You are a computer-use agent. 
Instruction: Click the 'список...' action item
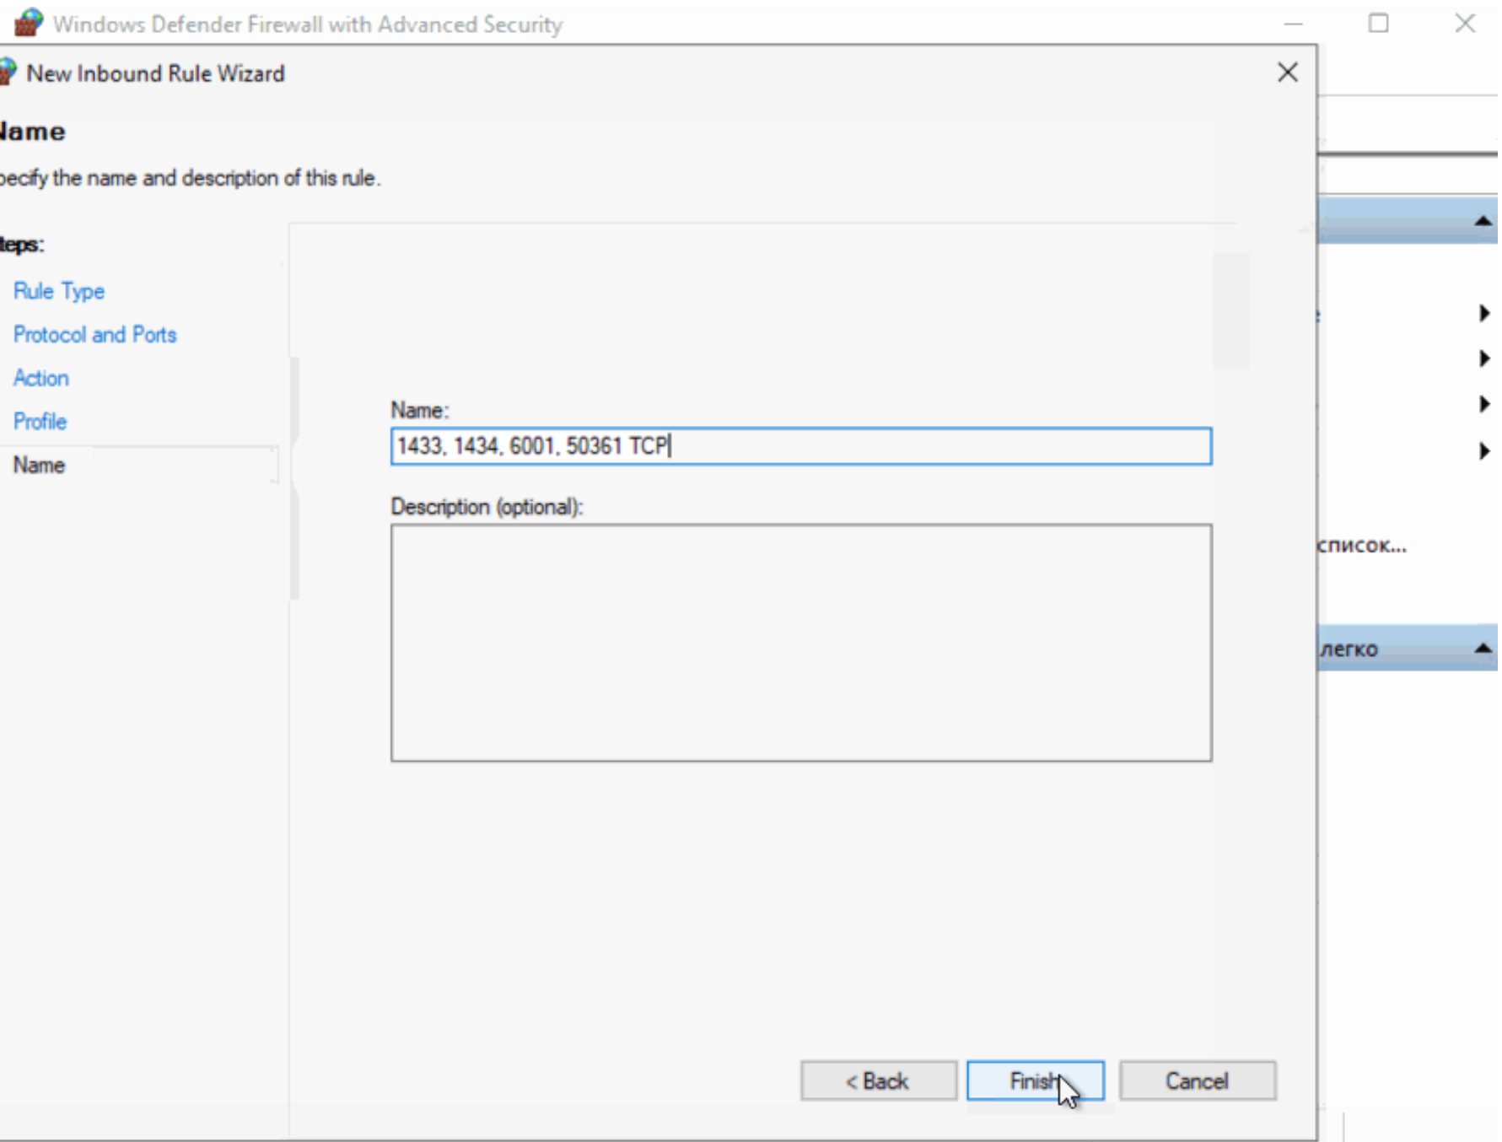(x=1362, y=545)
